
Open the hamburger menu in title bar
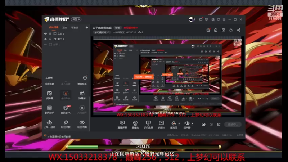tap(224, 19)
